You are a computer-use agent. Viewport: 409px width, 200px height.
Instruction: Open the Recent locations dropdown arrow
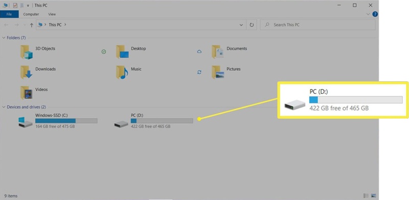pos(25,25)
